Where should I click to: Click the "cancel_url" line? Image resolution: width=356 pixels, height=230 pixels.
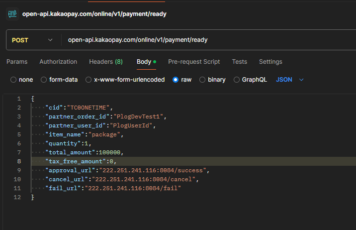(122, 179)
